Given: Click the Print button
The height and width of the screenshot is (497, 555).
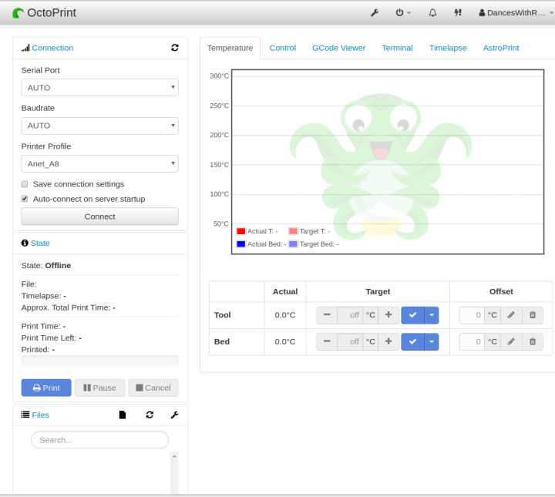Looking at the screenshot, I should pos(46,388).
